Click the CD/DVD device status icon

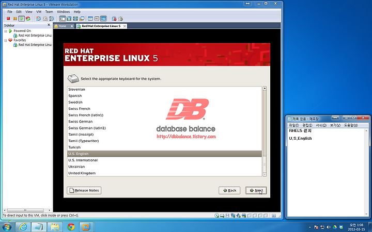[217, 216]
